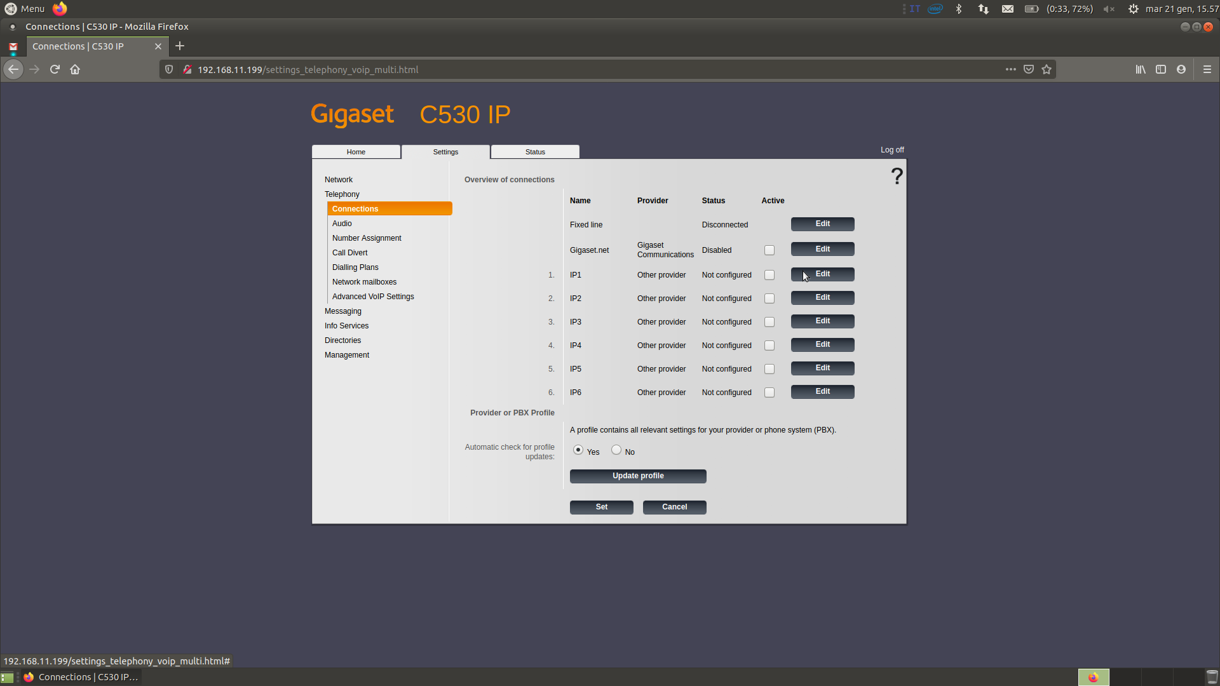Viewport: 1220px width, 686px height.
Task: Close the Connections C530 IP tab
Action: click(158, 46)
